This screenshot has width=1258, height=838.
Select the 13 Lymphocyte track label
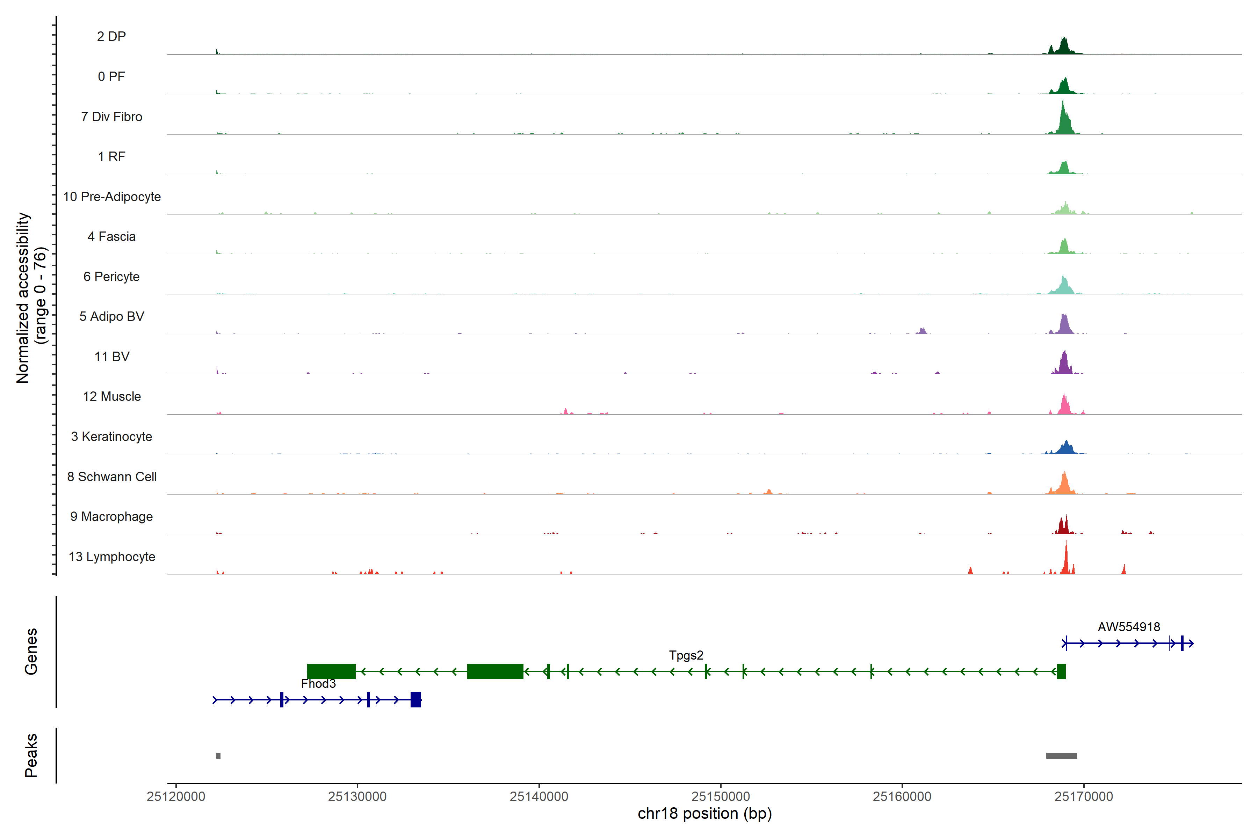(112, 556)
